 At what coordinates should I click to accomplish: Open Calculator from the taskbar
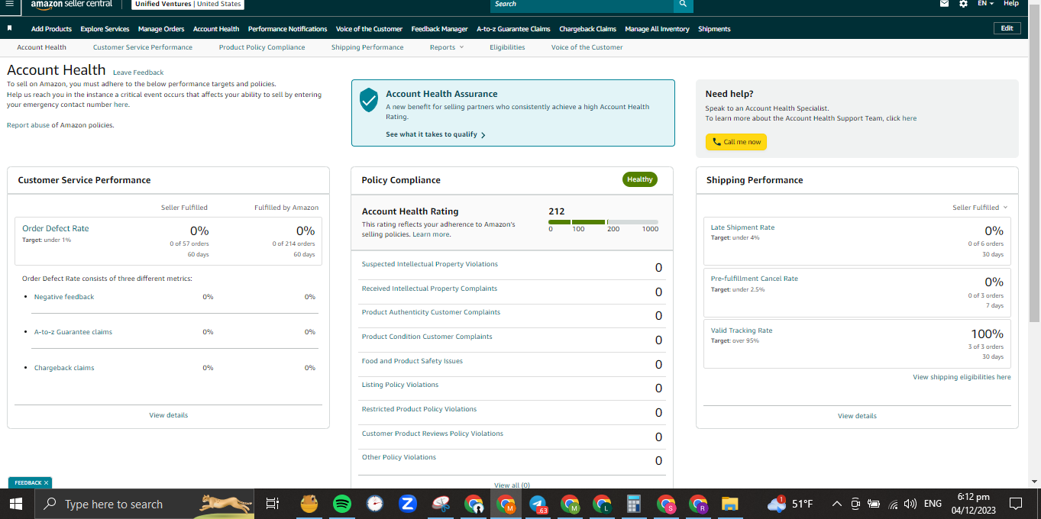pyautogui.click(x=633, y=504)
